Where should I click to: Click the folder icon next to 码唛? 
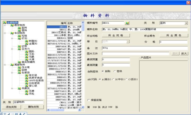click(x=19, y=70)
